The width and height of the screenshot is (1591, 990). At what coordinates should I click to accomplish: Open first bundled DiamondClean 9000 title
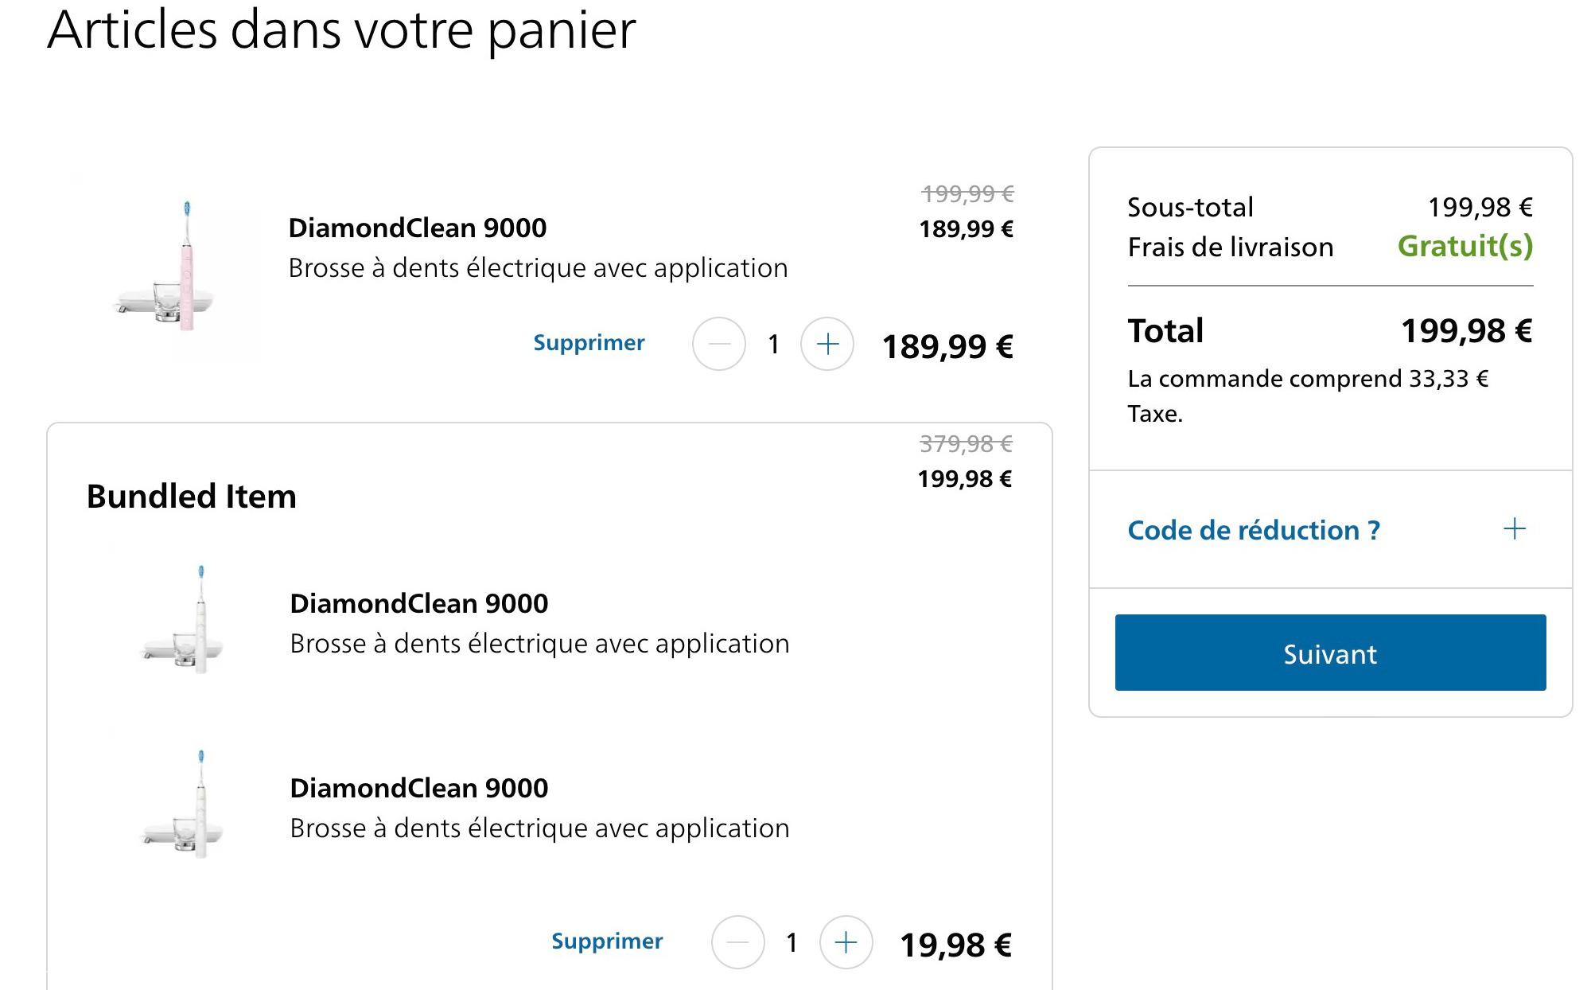419,604
